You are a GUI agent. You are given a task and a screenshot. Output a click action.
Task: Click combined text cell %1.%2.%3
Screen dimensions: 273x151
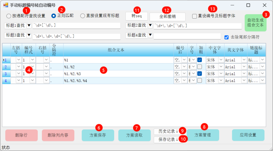pyautogui.click(x=118, y=74)
